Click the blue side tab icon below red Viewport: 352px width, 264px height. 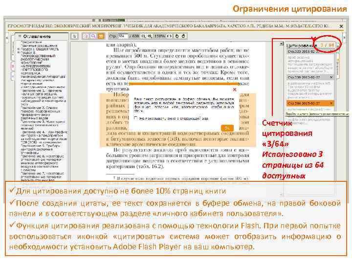point(13,77)
